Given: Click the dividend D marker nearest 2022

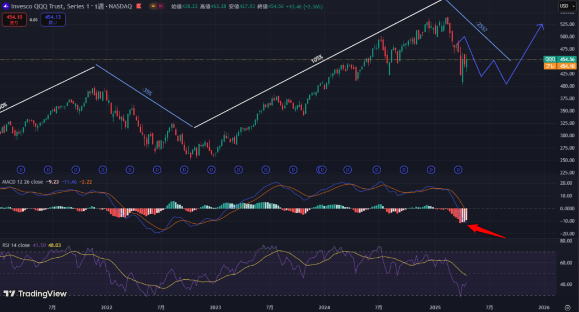Looking at the screenshot, I should pyautogui.click(x=103, y=170).
